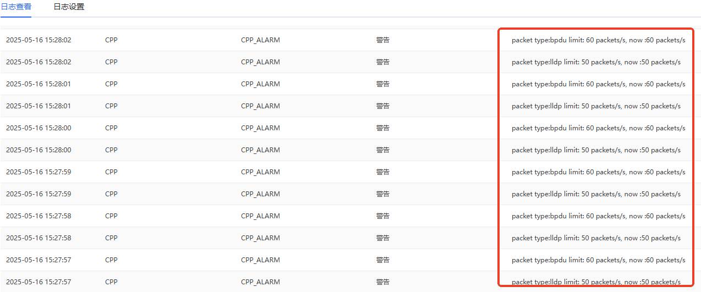This screenshot has height=292, width=701.
Task: Select the lldp message logged at 15:27:58
Action: click(596, 238)
